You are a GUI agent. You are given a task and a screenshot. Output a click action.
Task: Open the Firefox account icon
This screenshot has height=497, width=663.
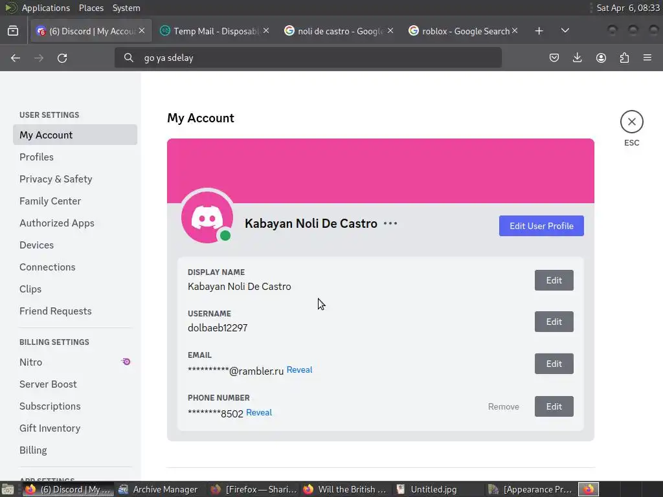tap(601, 58)
